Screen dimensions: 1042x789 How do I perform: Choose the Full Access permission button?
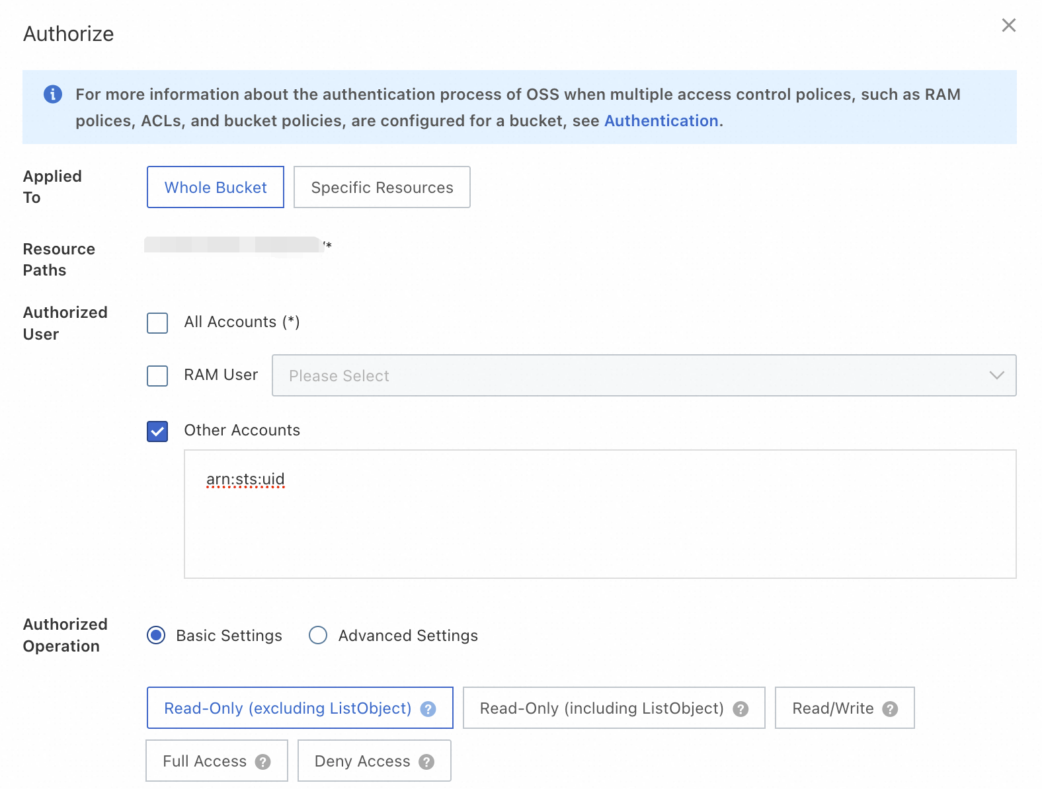[205, 761]
